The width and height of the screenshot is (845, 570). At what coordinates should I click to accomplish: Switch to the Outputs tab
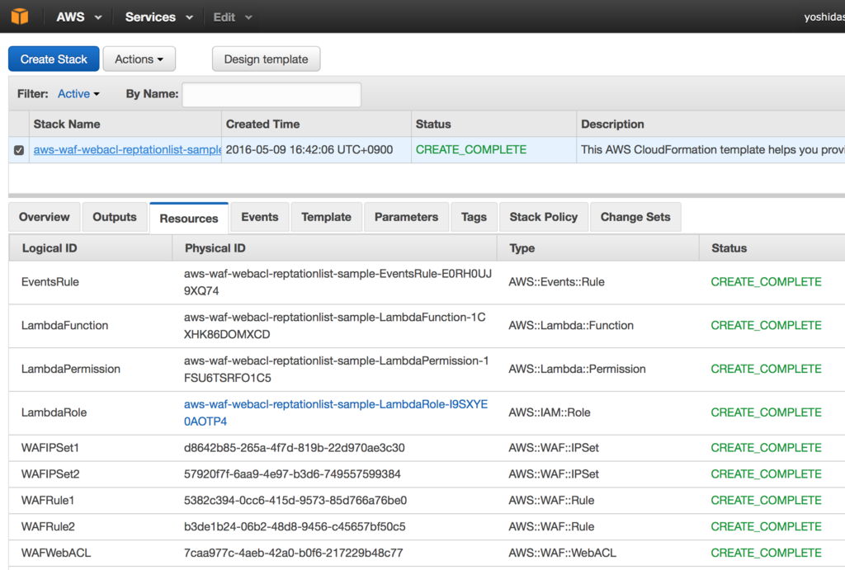coord(114,217)
